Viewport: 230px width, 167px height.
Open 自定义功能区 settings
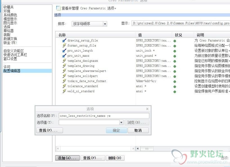pyautogui.click(x=14, y=51)
